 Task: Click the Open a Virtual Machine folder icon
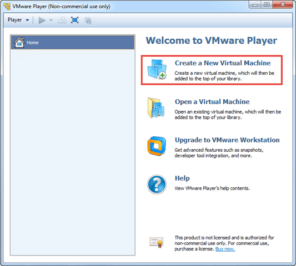156,108
